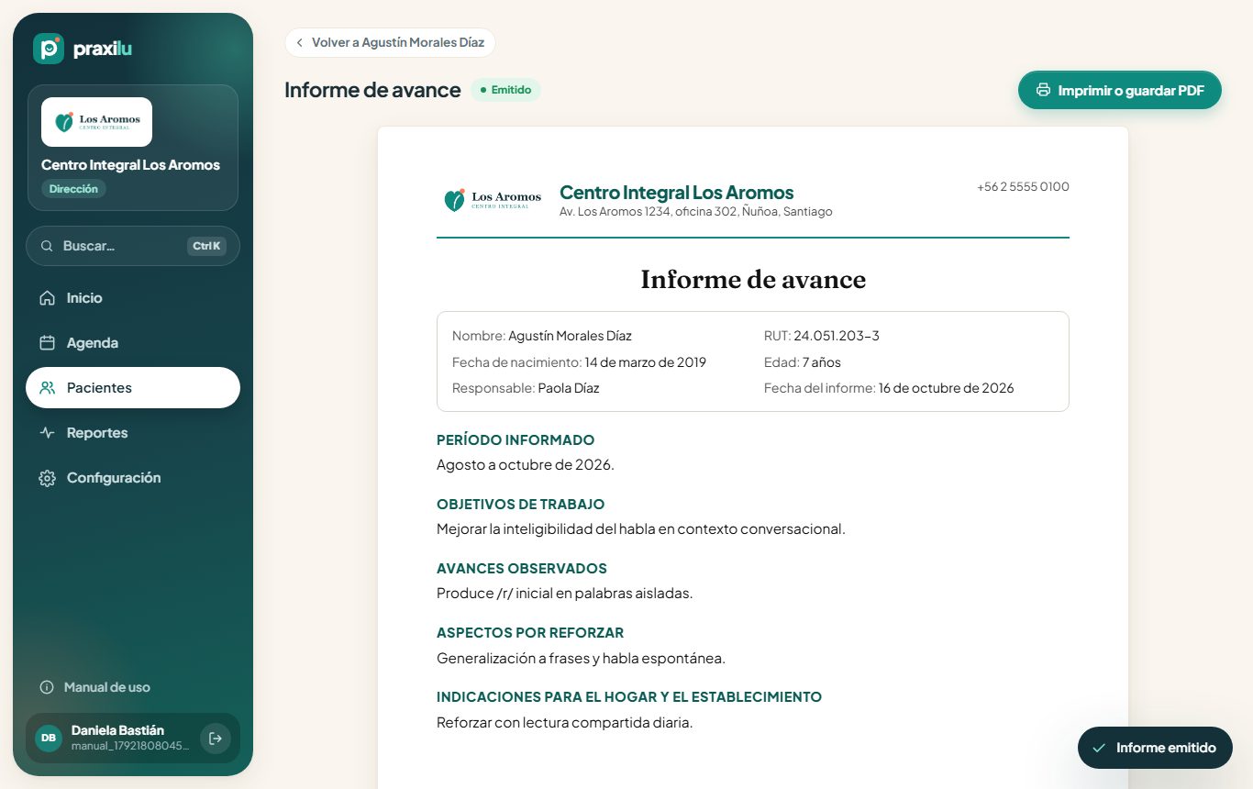1253x789 pixels.
Task: Go back to Agustín Morales Díaz
Action: tap(390, 43)
